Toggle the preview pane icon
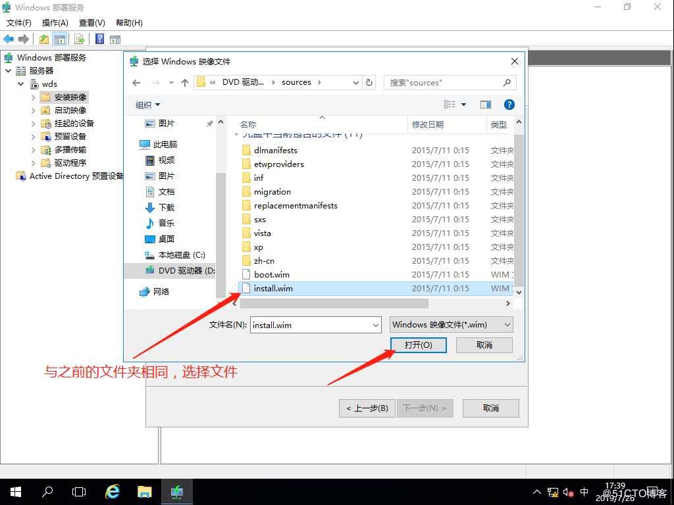 (486, 105)
